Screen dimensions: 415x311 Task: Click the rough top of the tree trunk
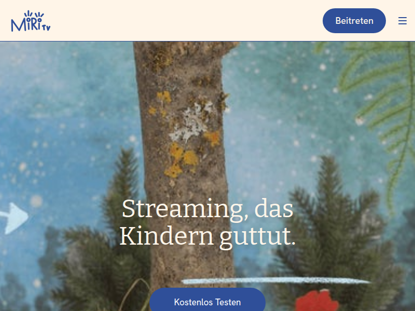click(x=185, y=51)
